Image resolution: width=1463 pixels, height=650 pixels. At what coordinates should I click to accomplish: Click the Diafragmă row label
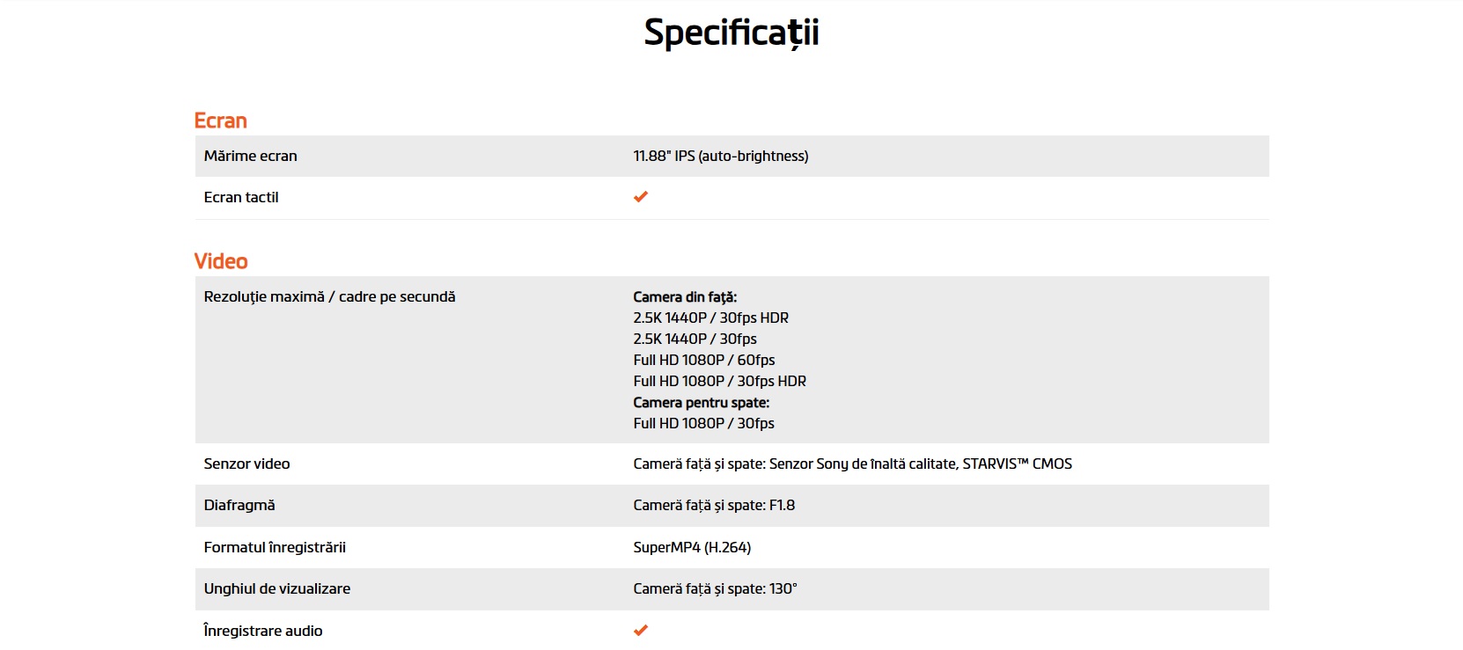239,505
